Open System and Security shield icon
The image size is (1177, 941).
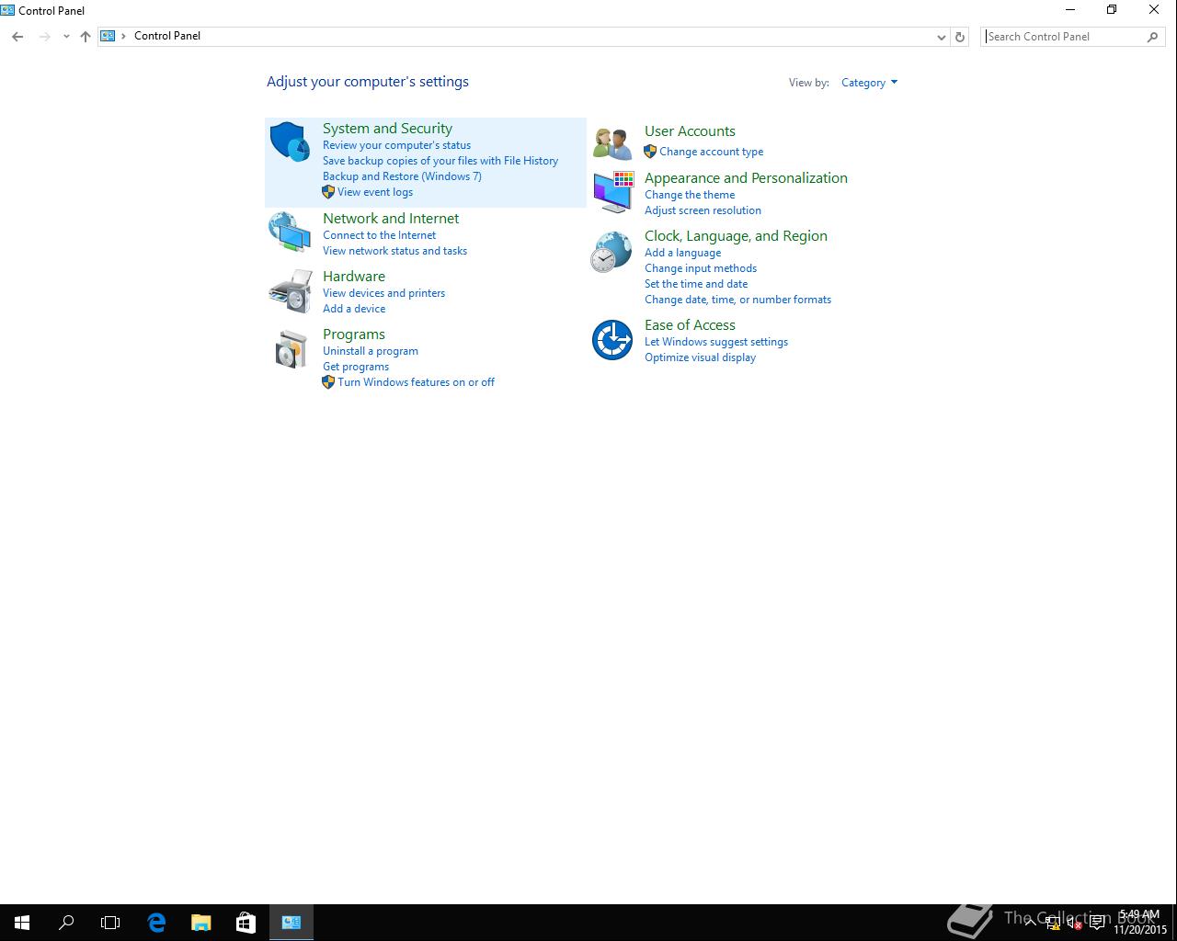[290, 142]
